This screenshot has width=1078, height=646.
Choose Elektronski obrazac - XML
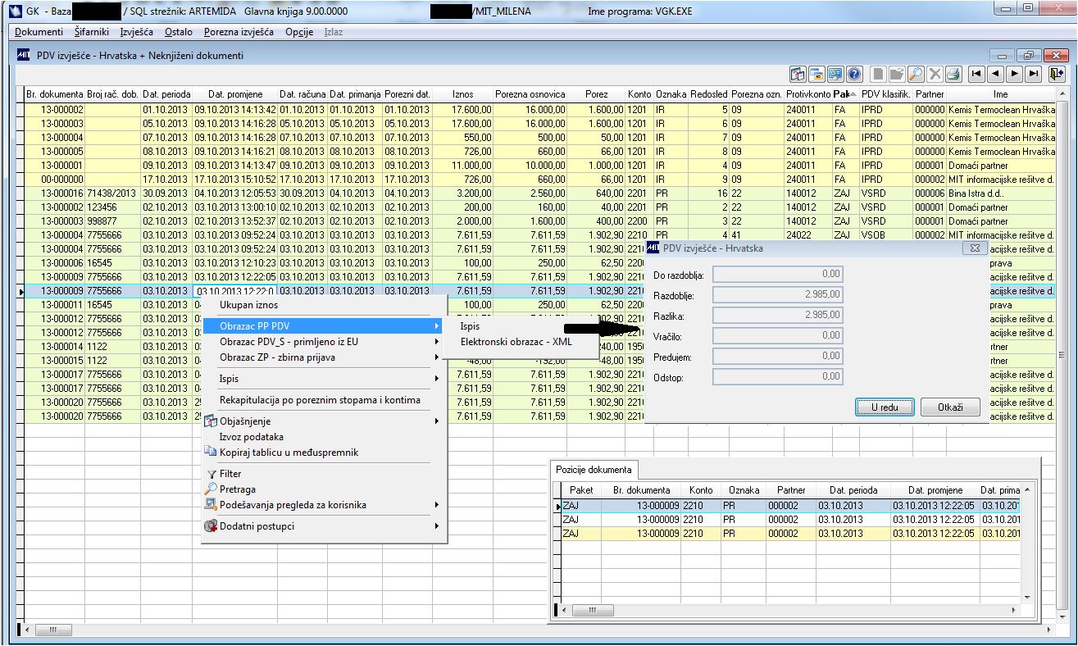[520, 342]
